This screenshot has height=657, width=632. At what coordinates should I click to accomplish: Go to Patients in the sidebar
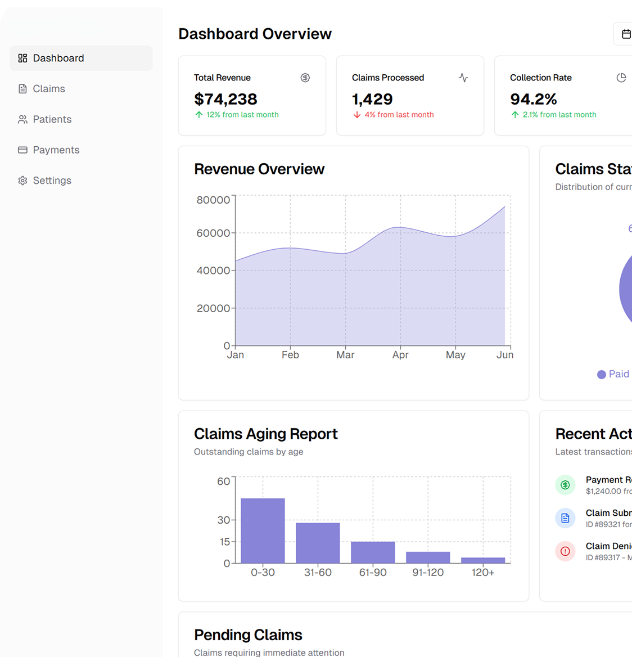[x=52, y=119]
